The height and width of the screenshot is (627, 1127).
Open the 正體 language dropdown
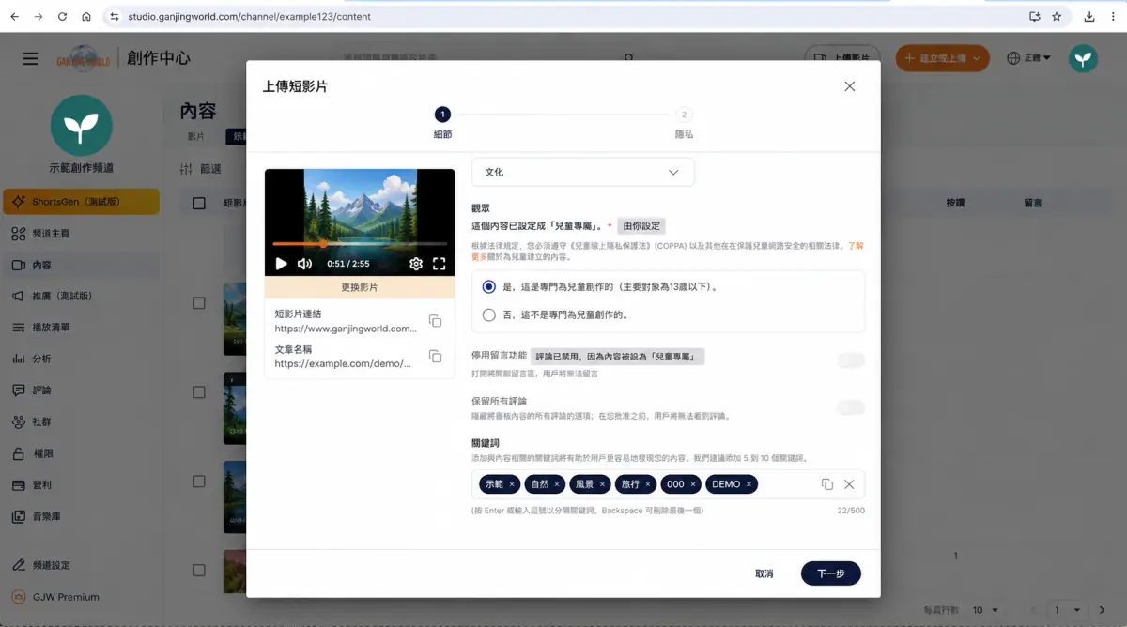pos(1028,58)
